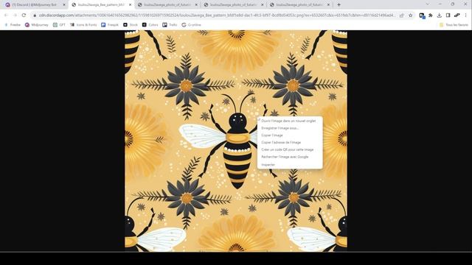Open the Freepik bookmark
Viewport: 472px width, 265px height.
pos(110,25)
